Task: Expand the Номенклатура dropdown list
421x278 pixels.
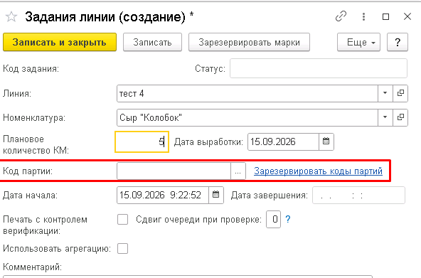Action: (x=385, y=117)
